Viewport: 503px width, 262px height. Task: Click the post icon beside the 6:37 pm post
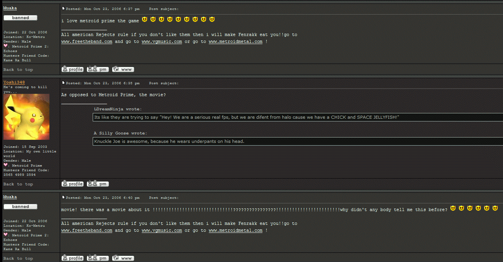coord(63,8)
